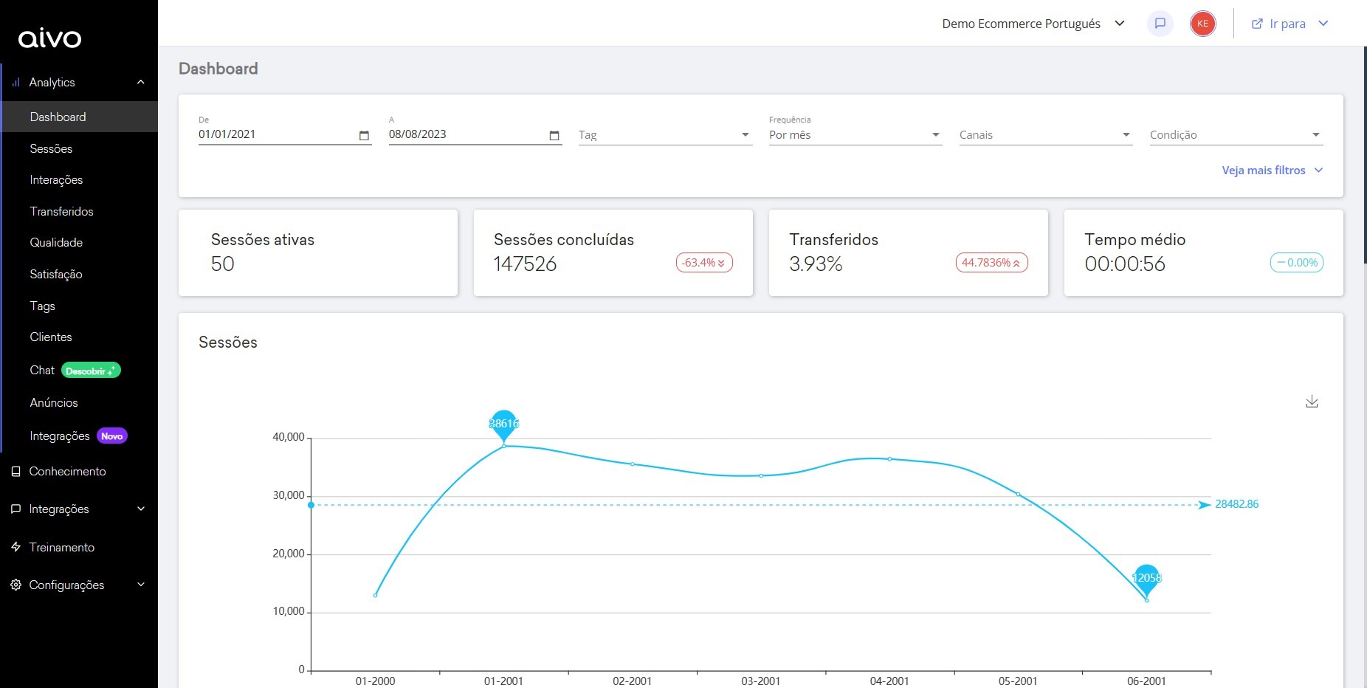Open the Satisfação analytics page
The image size is (1367, 688).
tap(56, 274)
